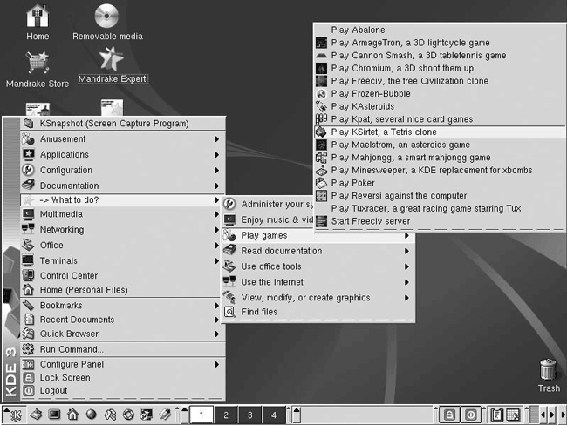567x425 pixels.
Task: Click the Reversi game icon
Action: point(321,196)
